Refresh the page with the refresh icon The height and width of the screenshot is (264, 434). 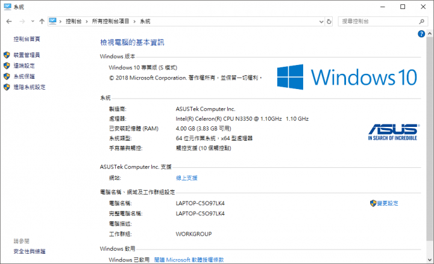[x=329, y=22]
